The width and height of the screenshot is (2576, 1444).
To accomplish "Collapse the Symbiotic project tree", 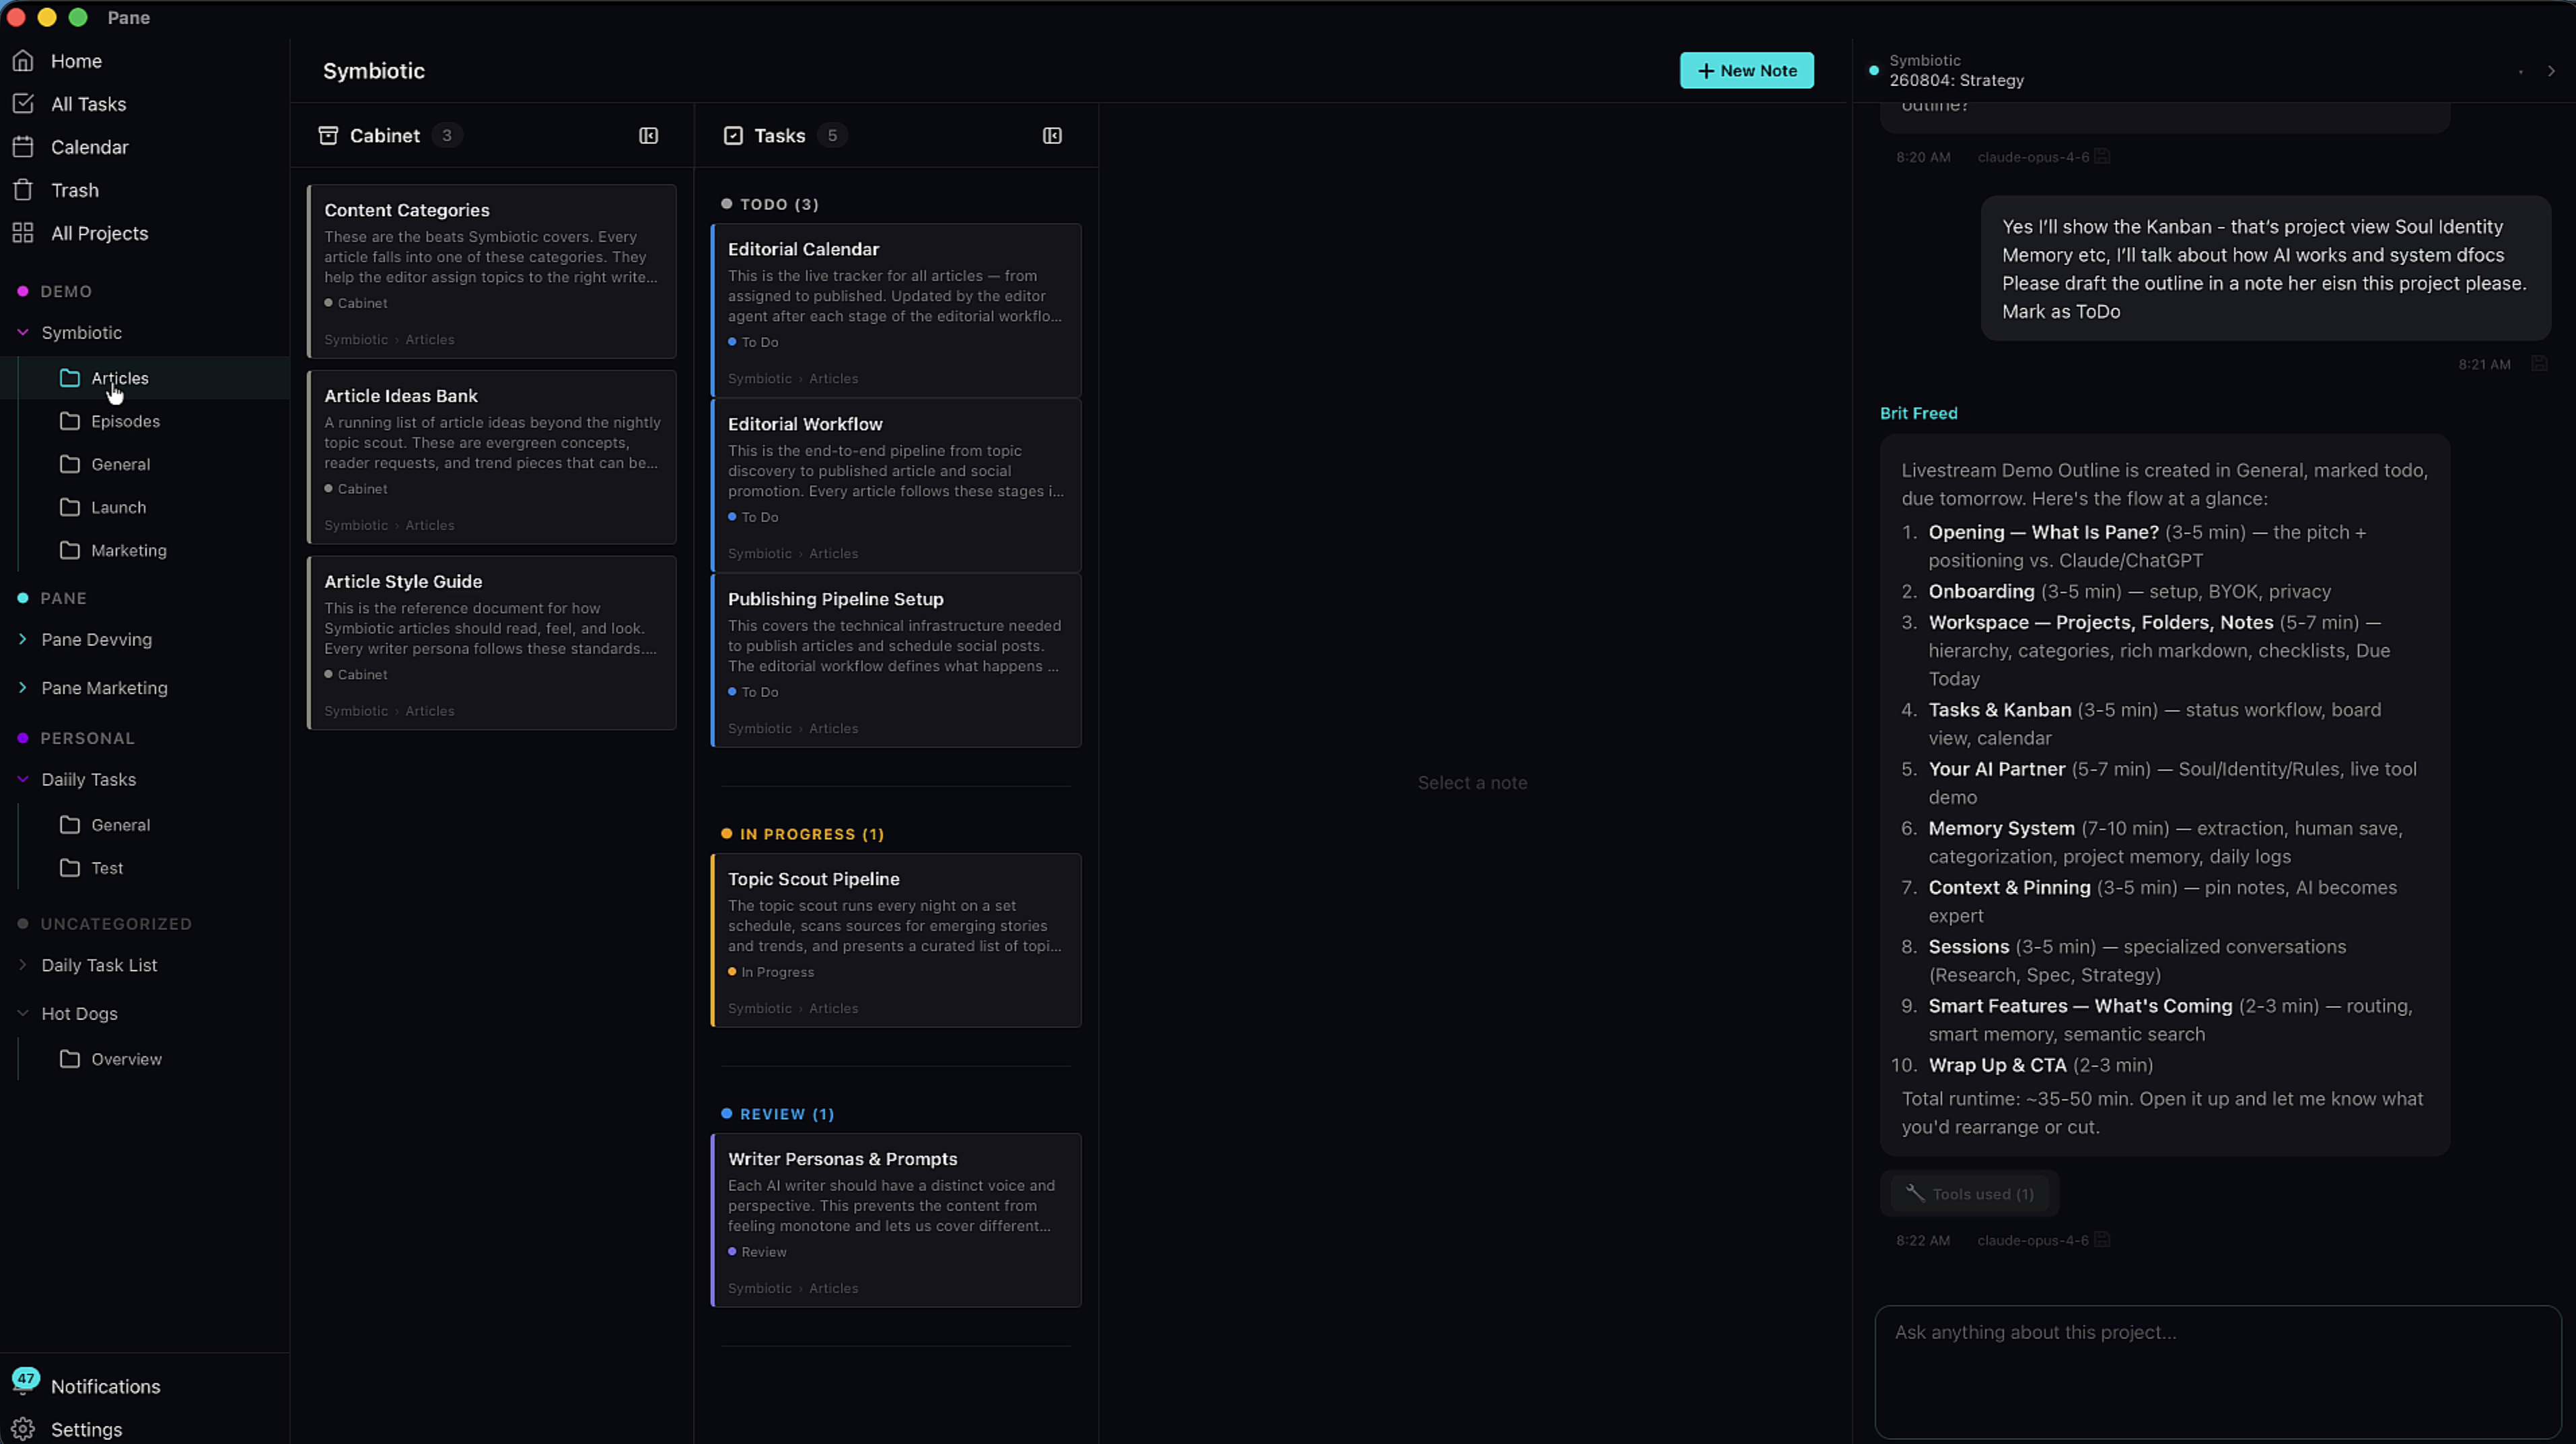I will (x=23, y=333).
